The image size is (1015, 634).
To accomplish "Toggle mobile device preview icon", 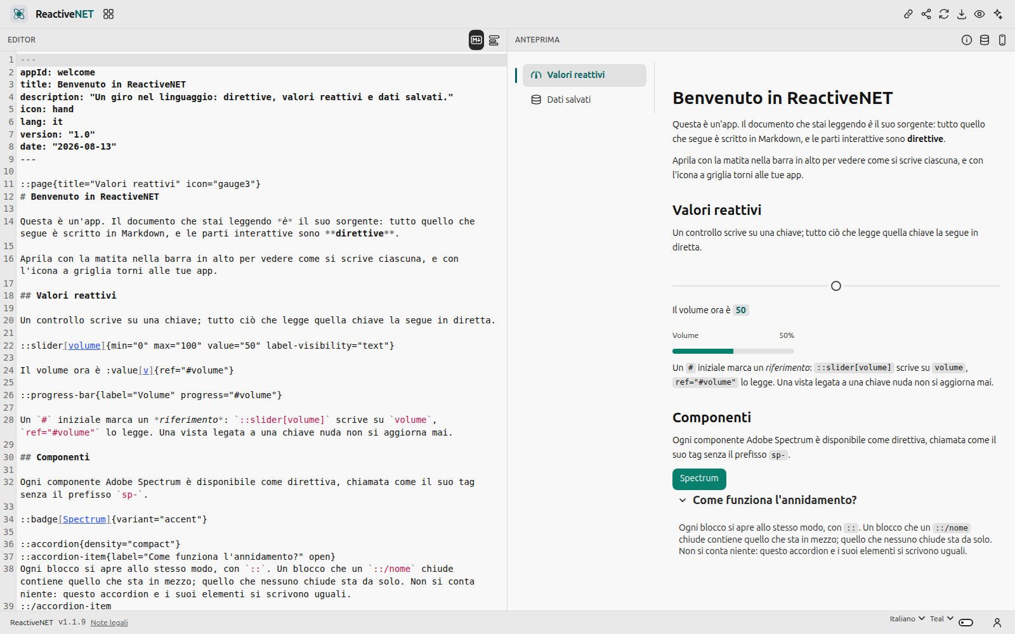I will pyautogui.click(x=1002, y=40).
